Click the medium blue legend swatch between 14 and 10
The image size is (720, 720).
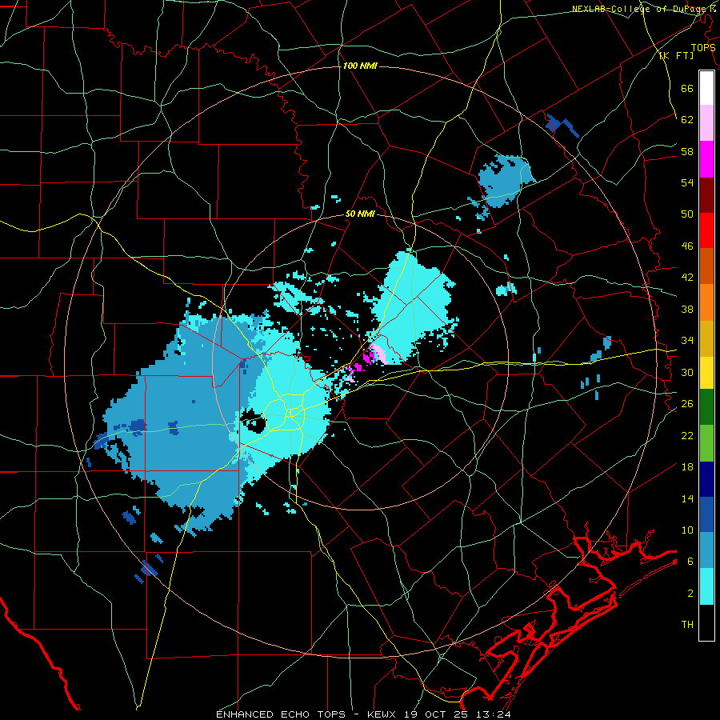(x=706, y=514)
